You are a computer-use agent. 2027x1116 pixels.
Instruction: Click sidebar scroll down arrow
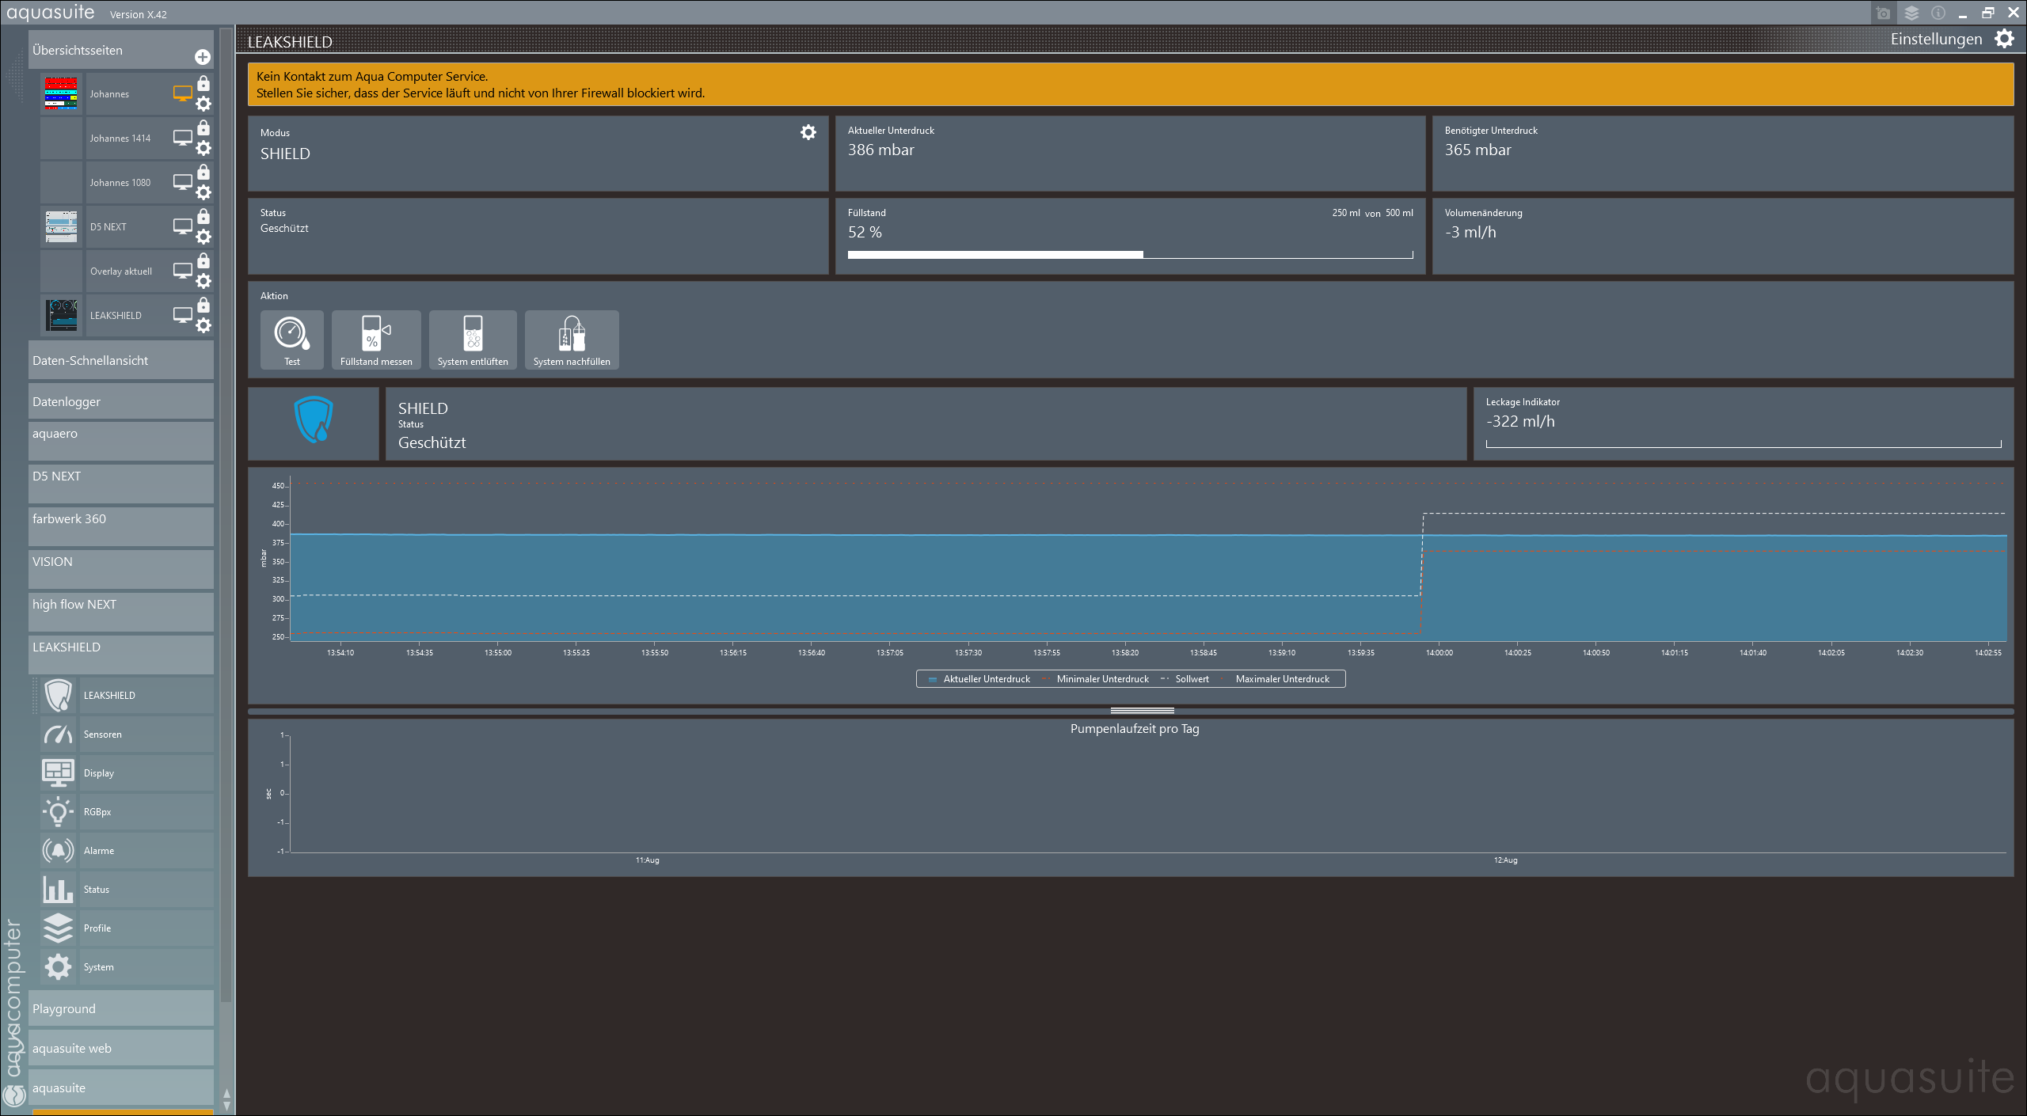point(226,1106)
